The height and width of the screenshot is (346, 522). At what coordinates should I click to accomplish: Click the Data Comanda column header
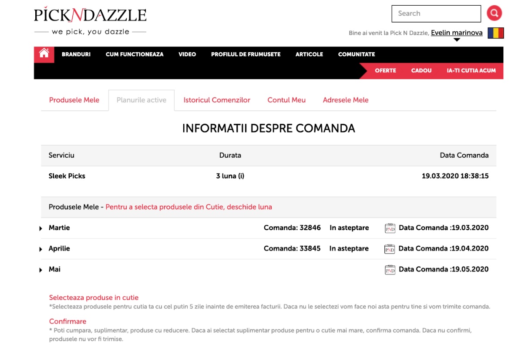[464, 155]
